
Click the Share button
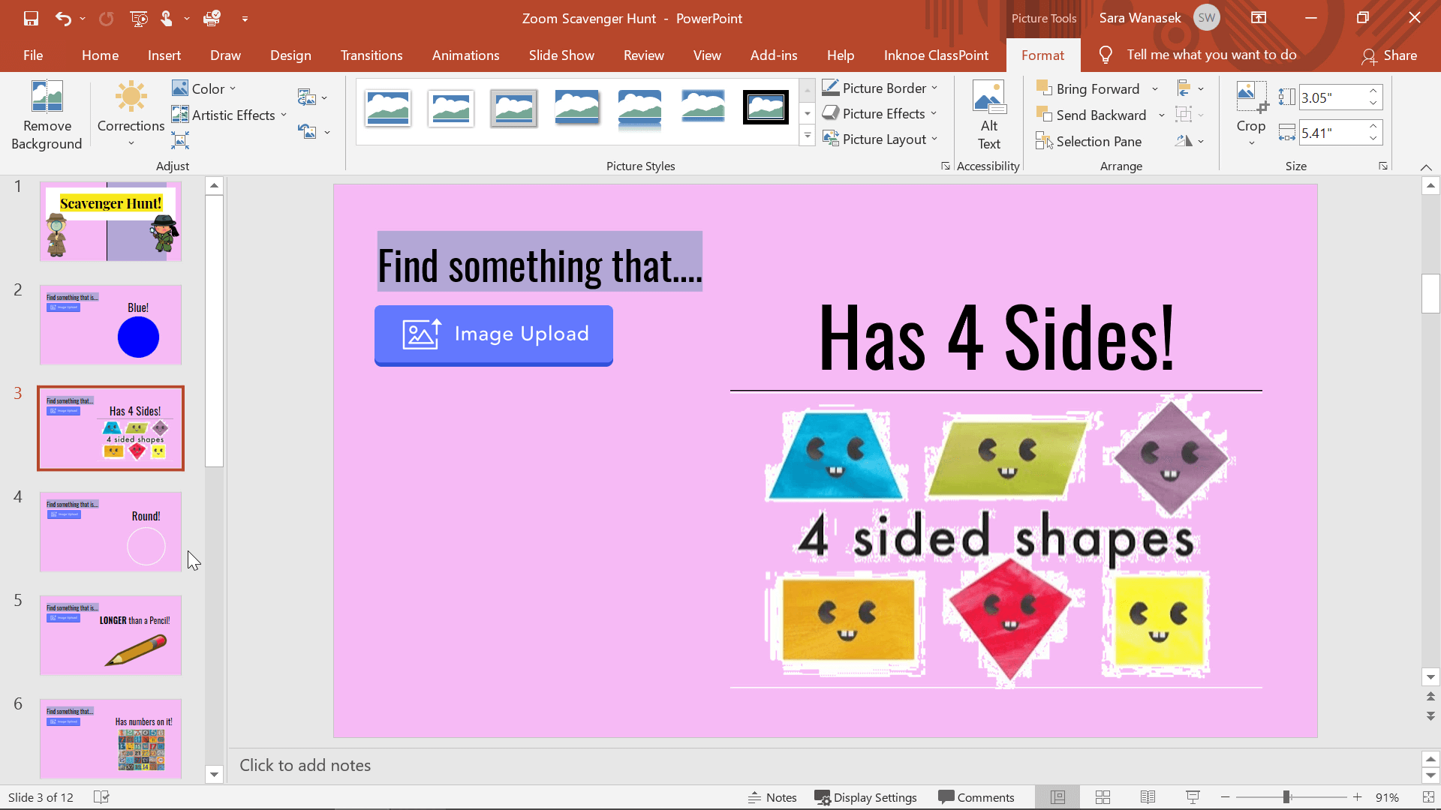1390,55
